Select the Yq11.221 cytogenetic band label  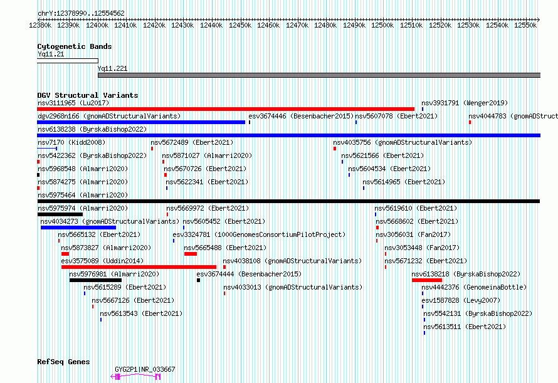(112, 68)
